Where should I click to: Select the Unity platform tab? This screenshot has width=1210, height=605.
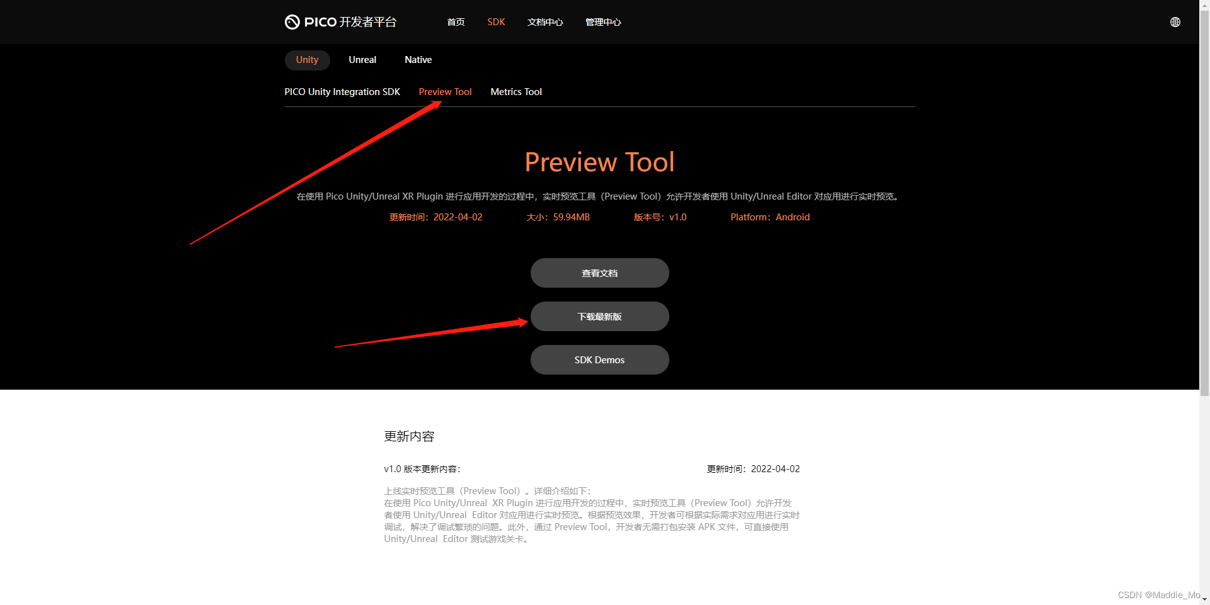[x=307, y=60]
